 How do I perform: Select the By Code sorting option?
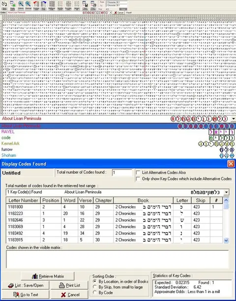94,292
